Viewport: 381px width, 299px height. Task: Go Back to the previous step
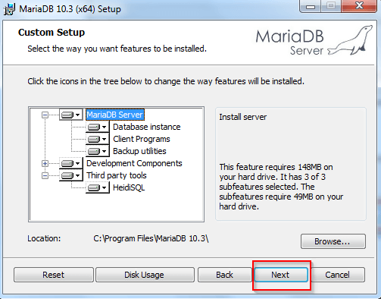pos(225,275)
